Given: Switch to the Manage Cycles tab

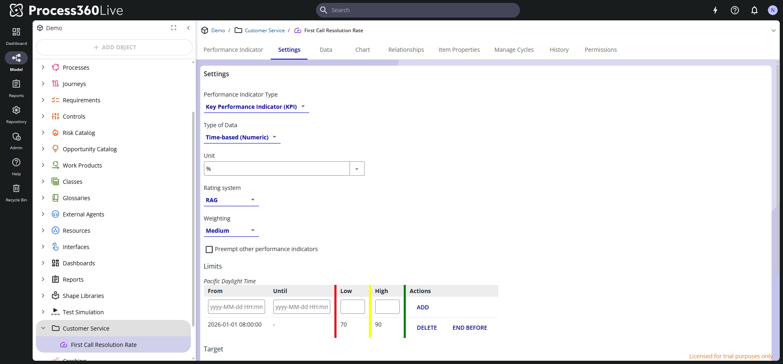Looking at the screenshot, I should (x=514, y=50).
